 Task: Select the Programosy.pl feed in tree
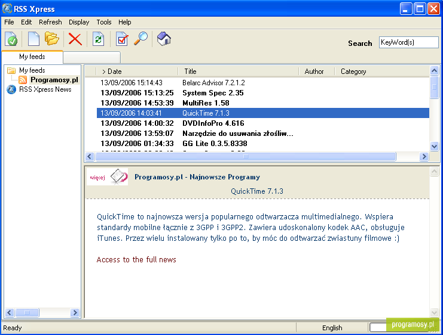54,80
